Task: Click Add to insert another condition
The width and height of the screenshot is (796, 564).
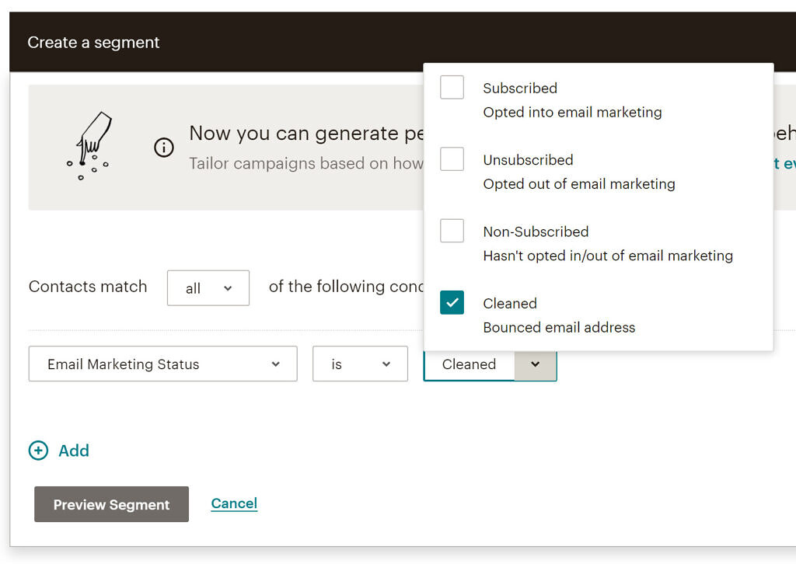Action: click(x=74, y=451)
